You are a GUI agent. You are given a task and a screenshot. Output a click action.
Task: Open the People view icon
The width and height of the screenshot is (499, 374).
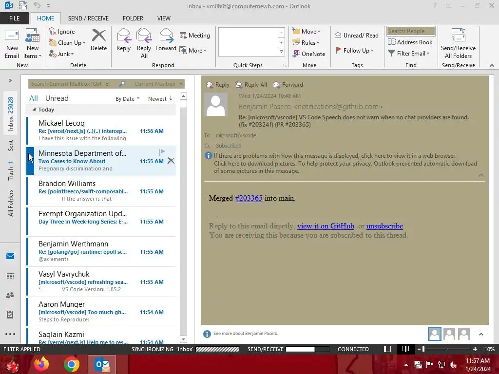pos(10,295)
